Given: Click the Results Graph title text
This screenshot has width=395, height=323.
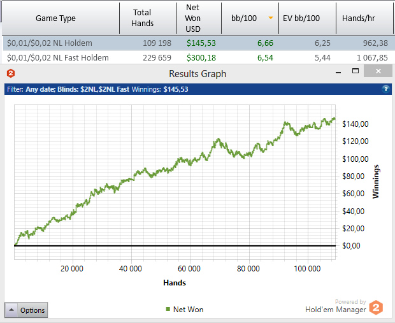Looking at the screenshot, I should [197, 74].
